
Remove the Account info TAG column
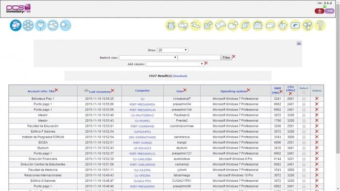pyautogui.click(x=56, y=90)
